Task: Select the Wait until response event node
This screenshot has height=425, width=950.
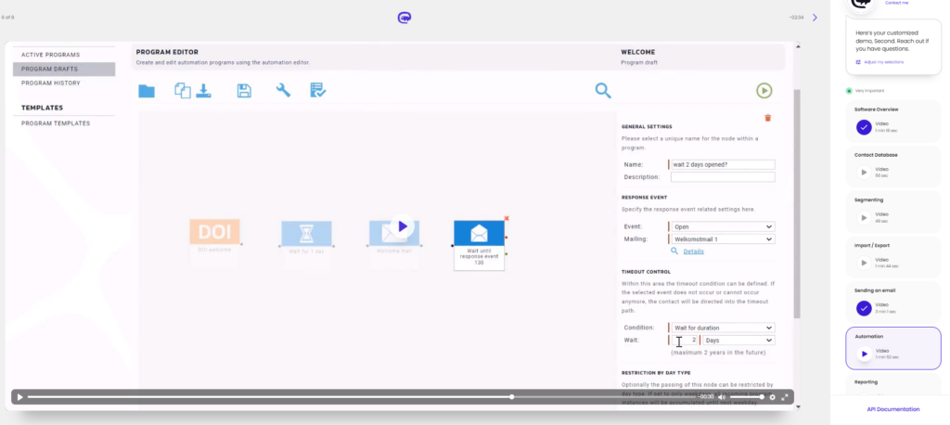Action: (x=479, y=245)
